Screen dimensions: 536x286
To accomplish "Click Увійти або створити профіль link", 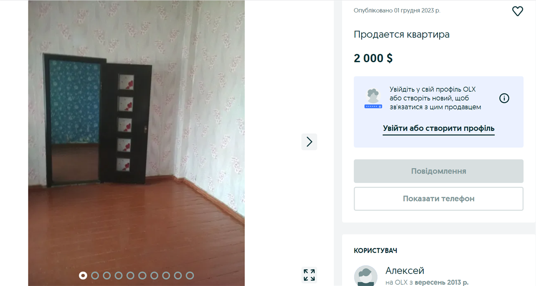I will 439,128.
